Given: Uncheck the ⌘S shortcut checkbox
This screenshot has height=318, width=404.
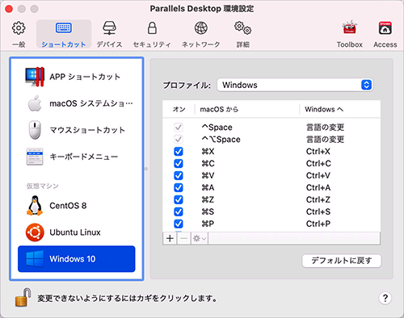Looking at the screenshot, I should tap(179, 211).
